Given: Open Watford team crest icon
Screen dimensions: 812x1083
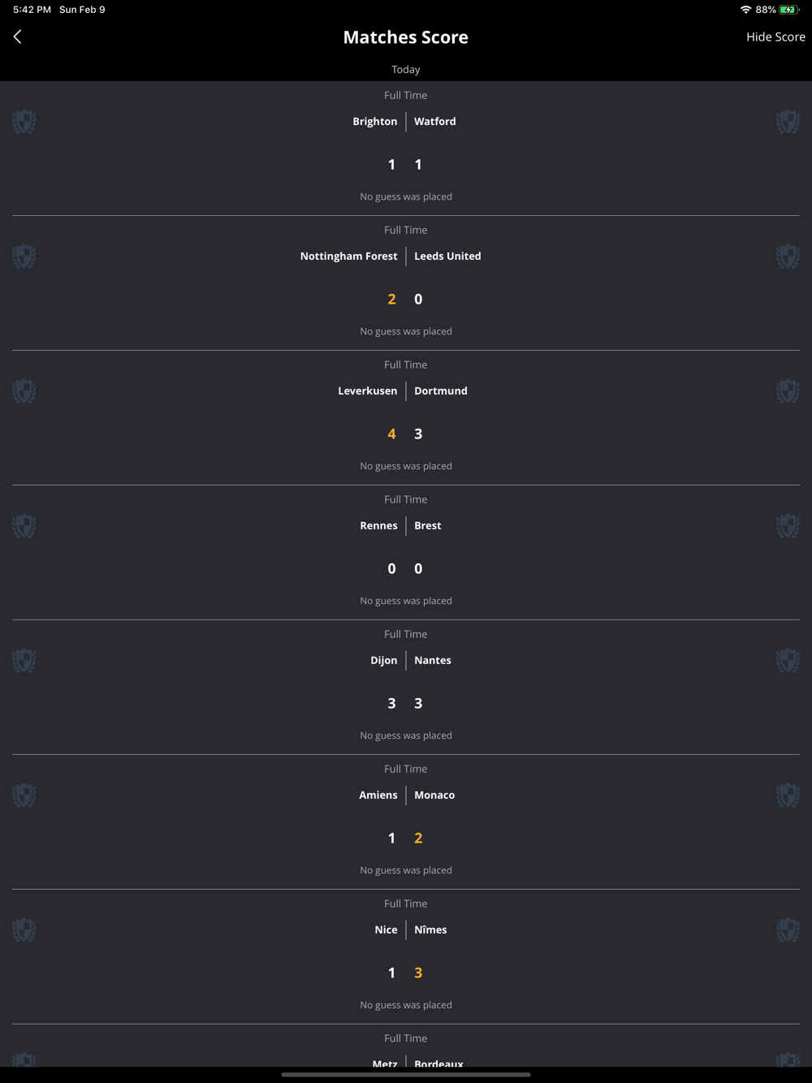Looking at the screenshot, I should pos(788,122).
